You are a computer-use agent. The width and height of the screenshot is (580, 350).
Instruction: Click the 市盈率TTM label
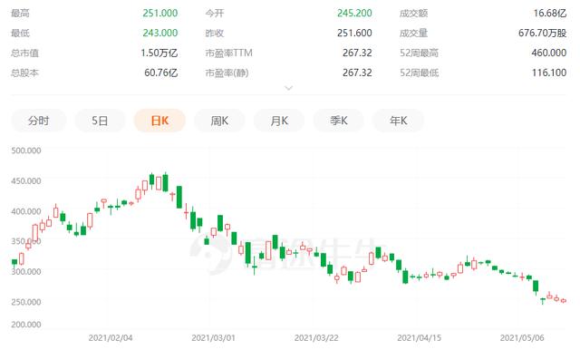pyautogui.click(x=229, y=53)
